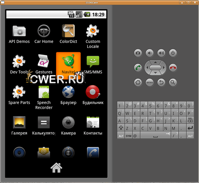The height and width of the screenshot is (183, 199).
Task: Click the emulator Home hardware button
Action: (138, 82)
